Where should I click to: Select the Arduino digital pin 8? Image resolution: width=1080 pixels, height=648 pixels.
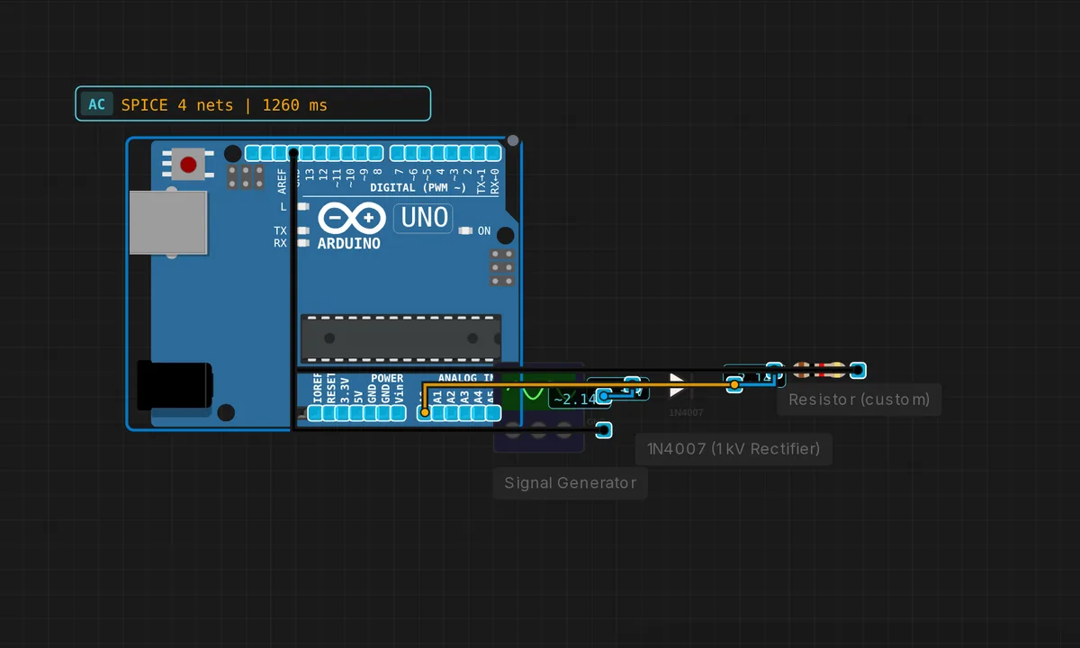[375, 153]
